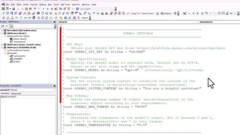Viewport: 240px width, 135px height.
Task: Open the arrow beside Insert UserForm icon
Action: 10,9
